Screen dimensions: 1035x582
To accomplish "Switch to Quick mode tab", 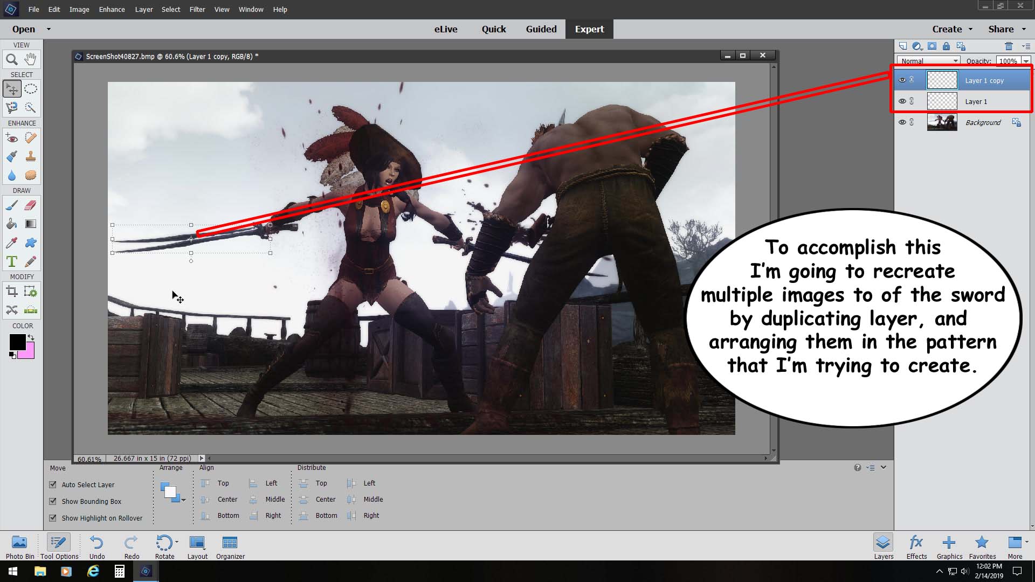I will point(494,29).
